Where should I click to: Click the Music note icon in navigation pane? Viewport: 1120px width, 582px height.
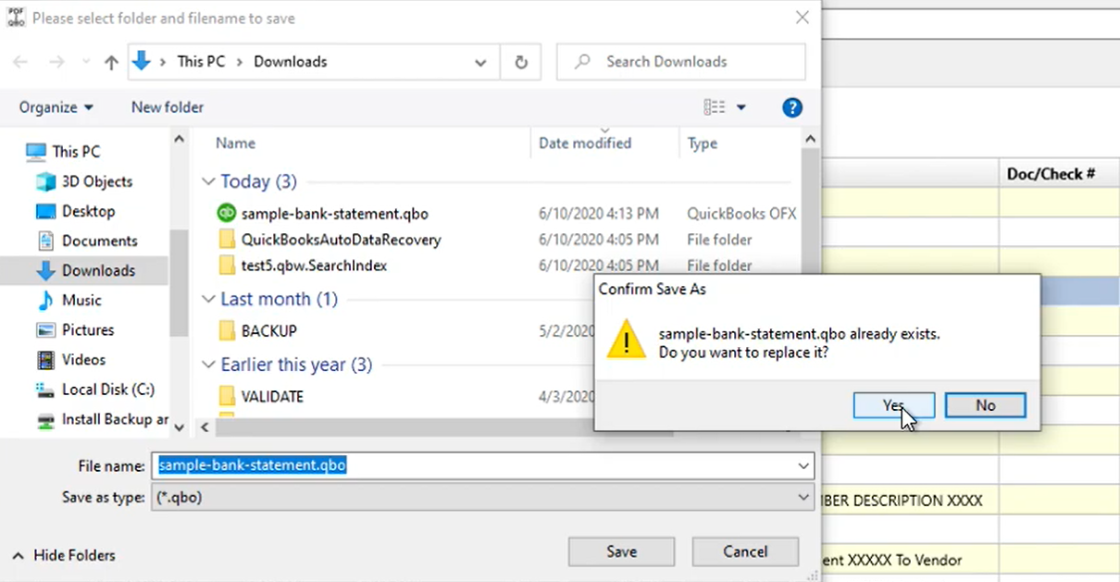[45, 300]
